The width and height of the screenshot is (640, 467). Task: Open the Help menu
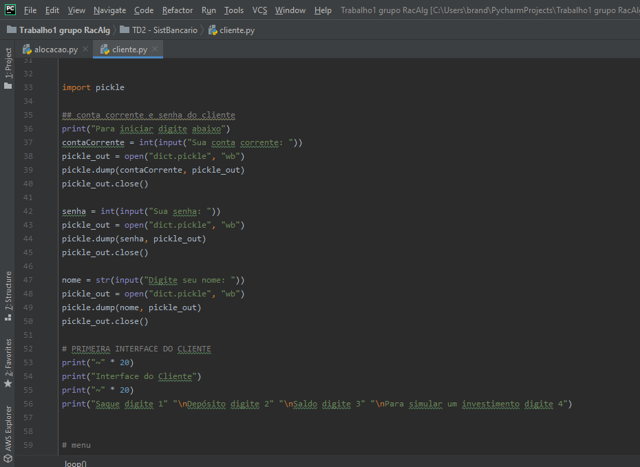pyautogui.click(x=323, y=10)
